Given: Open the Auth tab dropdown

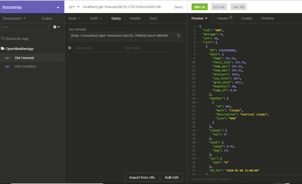Looking at the screenshot, I should (x=96, y=18).
